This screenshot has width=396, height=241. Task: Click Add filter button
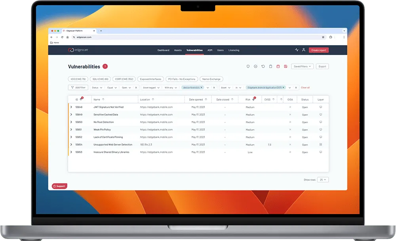[x=78, y=87]
